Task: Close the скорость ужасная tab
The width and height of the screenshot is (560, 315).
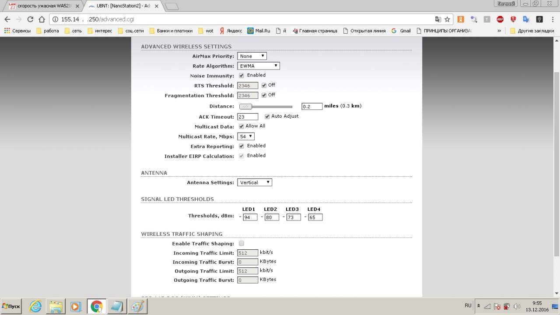Action: [x=77, y=6]
